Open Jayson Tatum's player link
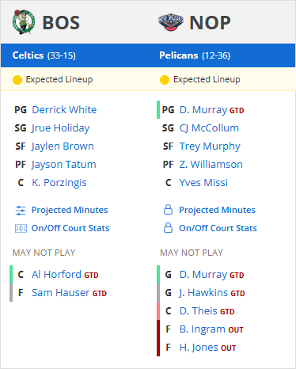The width and height of the screenshot is (296, 369). click(63, 165)
